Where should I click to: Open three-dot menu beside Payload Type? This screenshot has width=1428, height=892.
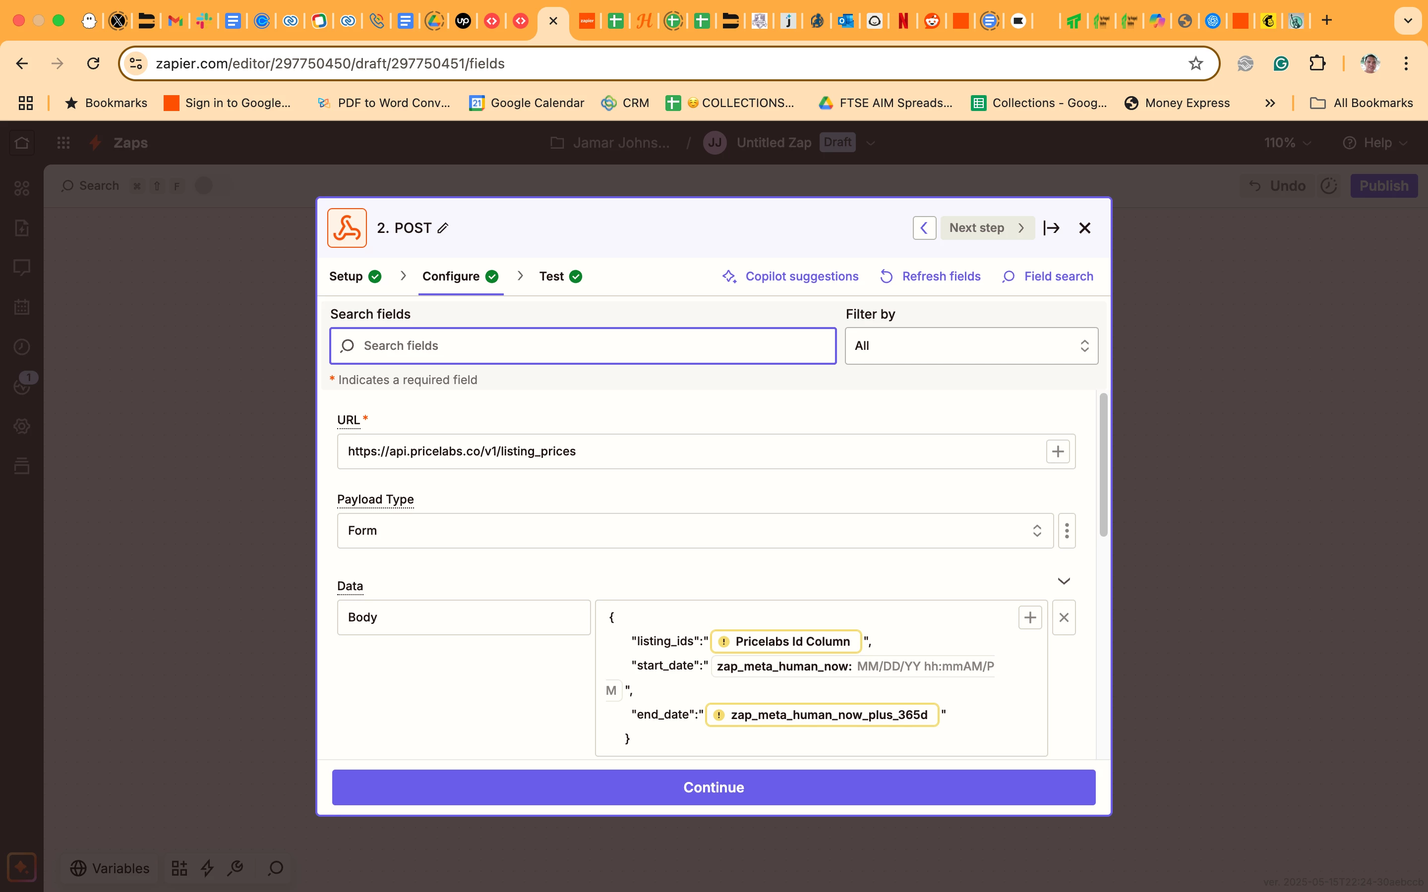(x=1066, y=531)
